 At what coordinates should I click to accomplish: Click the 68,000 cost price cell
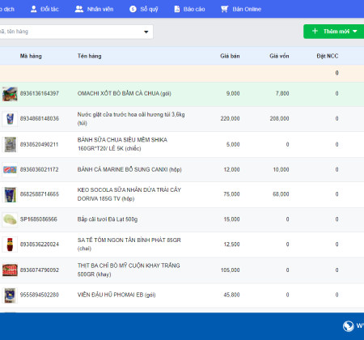(x=281, y=194)
